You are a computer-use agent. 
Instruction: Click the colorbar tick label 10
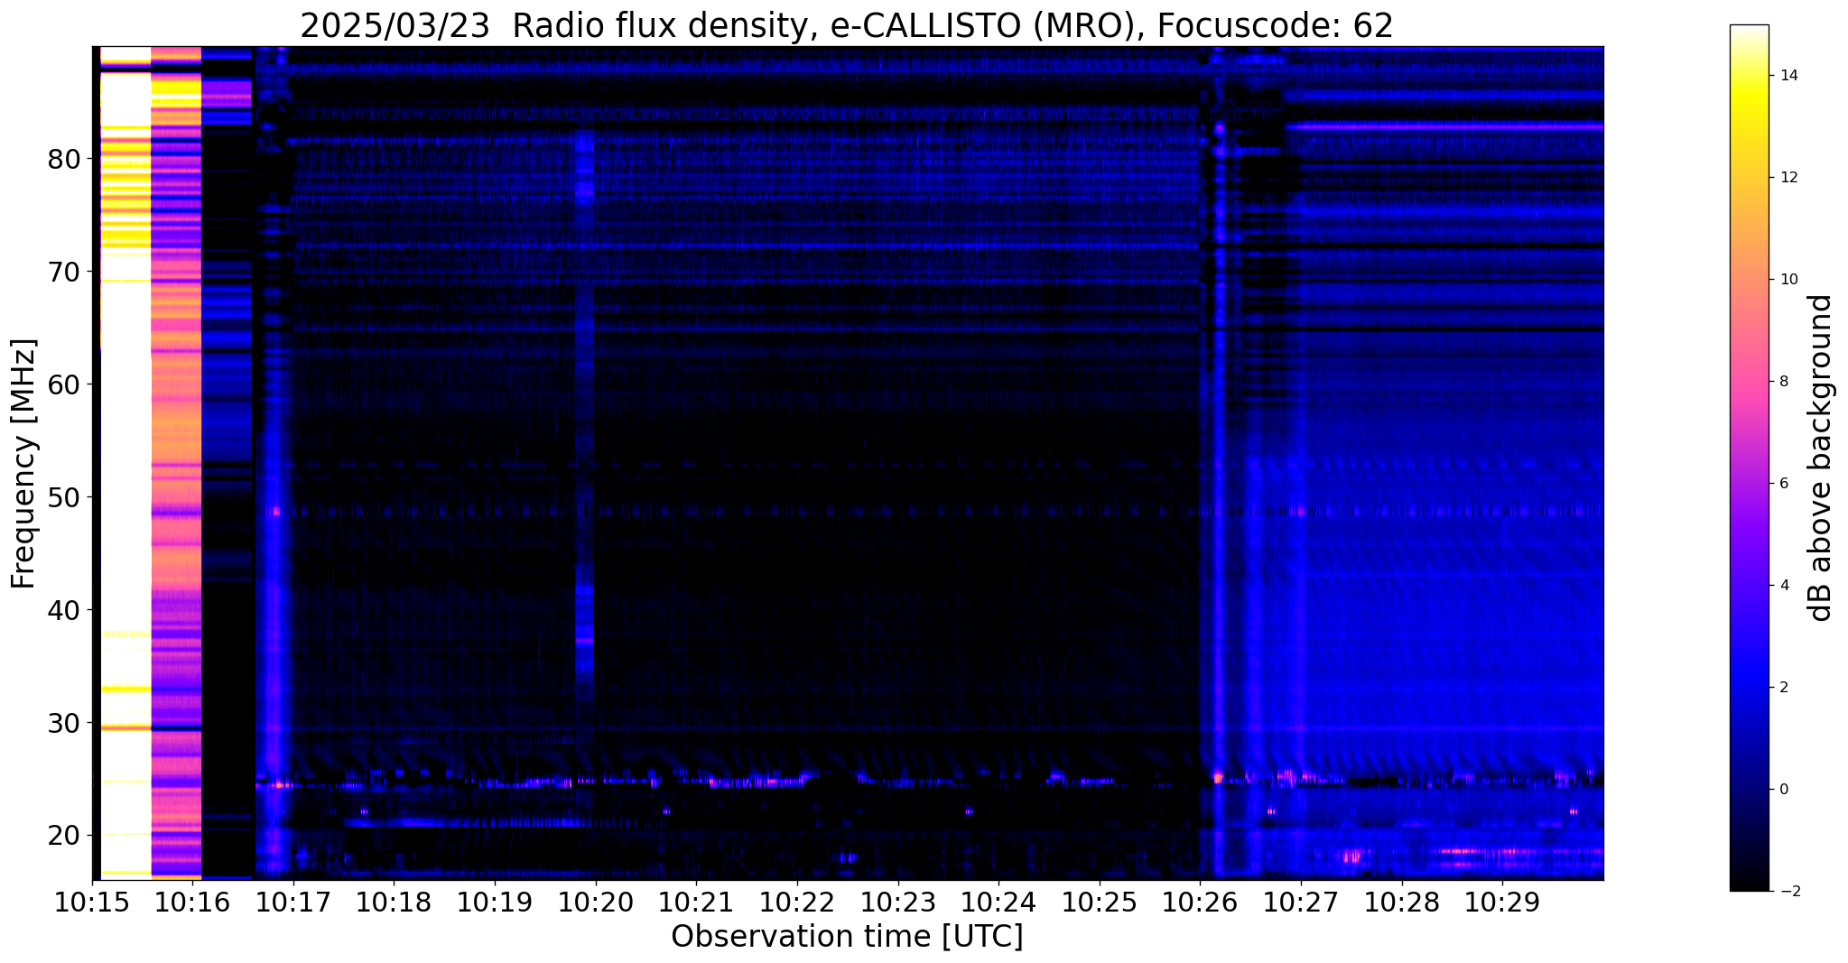pos(1788,280)
